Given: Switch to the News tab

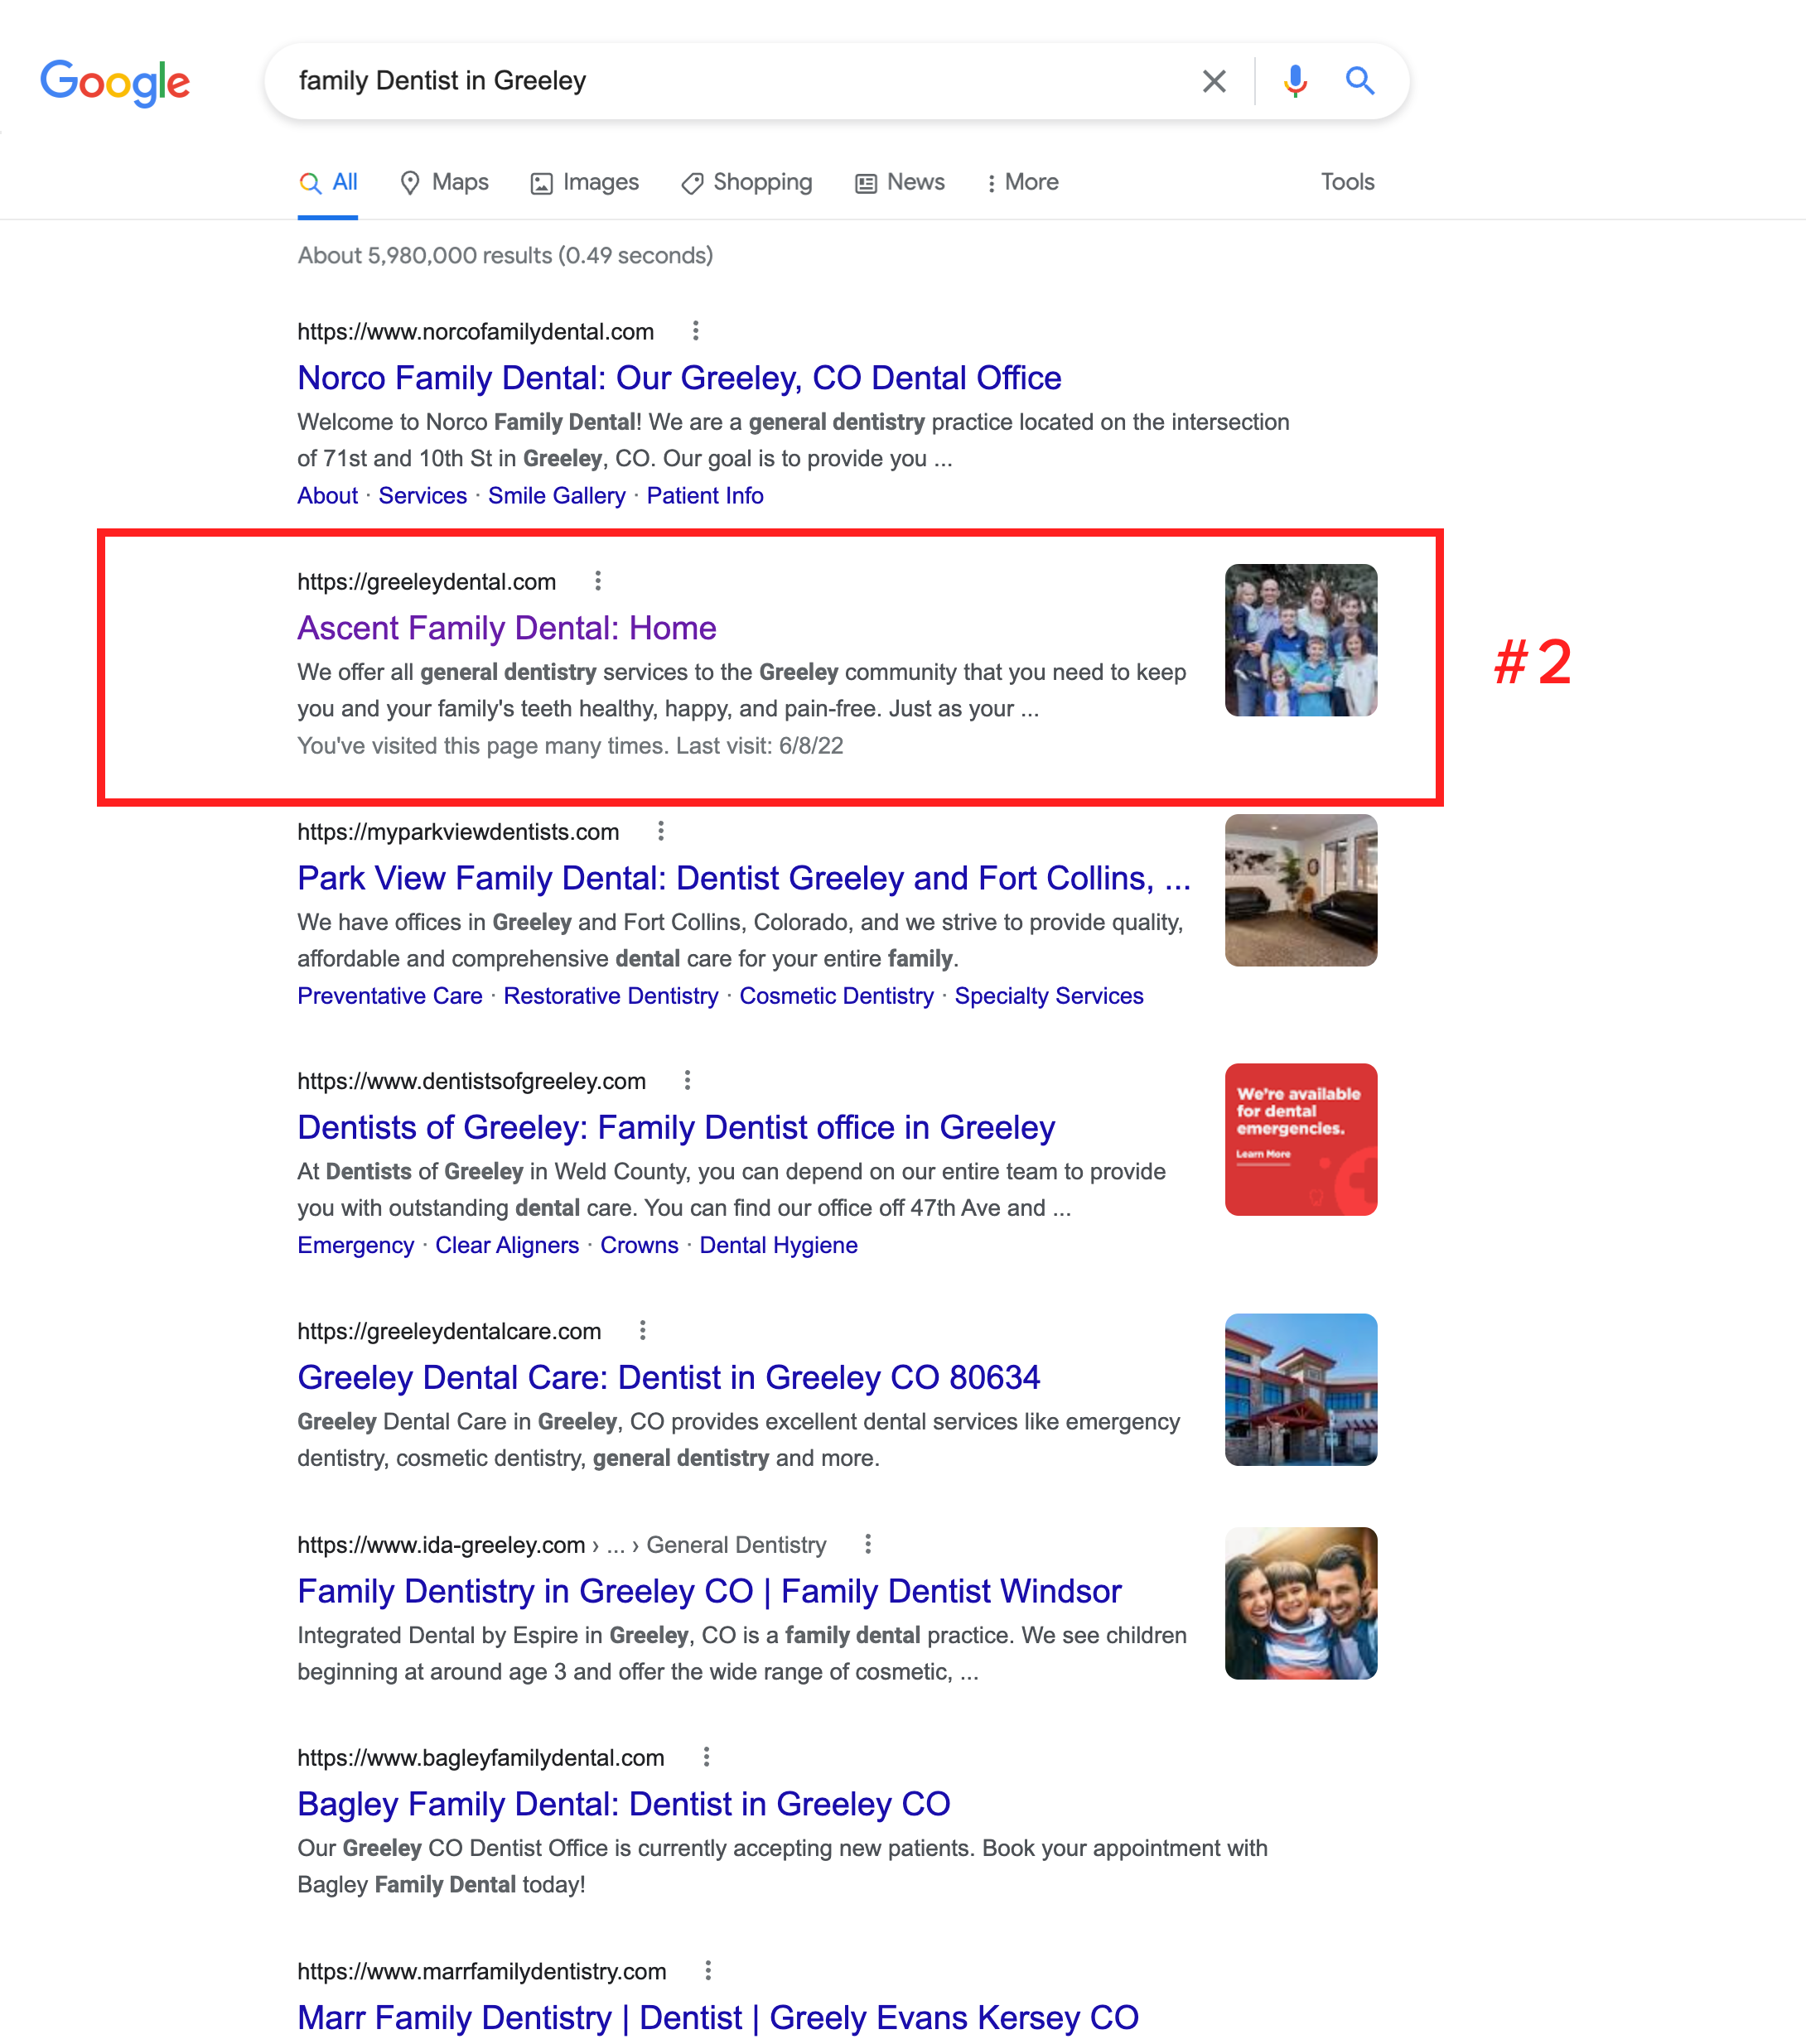Looking at the screenshot, I should tap(900, 182).
